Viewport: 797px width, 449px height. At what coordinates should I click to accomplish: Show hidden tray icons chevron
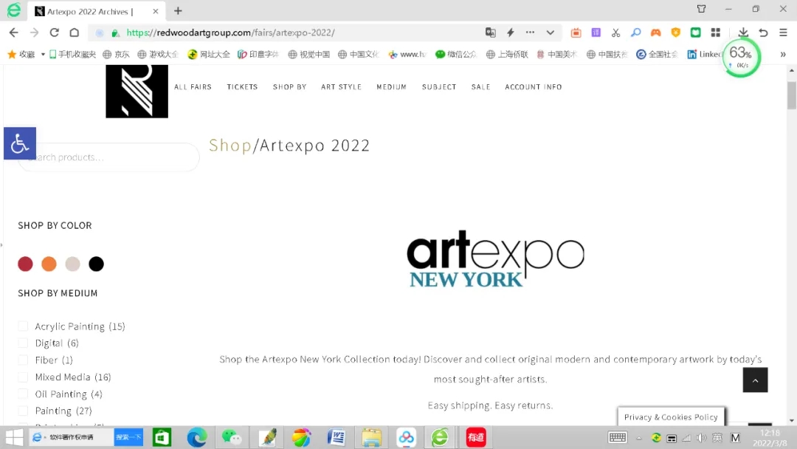click(639, 438)
